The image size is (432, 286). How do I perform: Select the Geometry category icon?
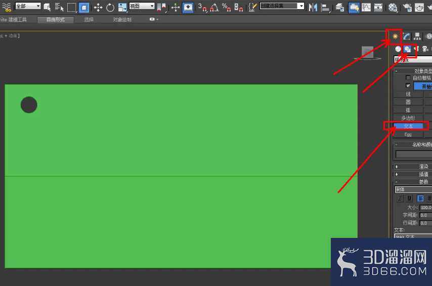[398, 49]
